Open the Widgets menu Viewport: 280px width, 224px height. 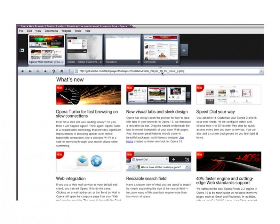coord(66,31)
